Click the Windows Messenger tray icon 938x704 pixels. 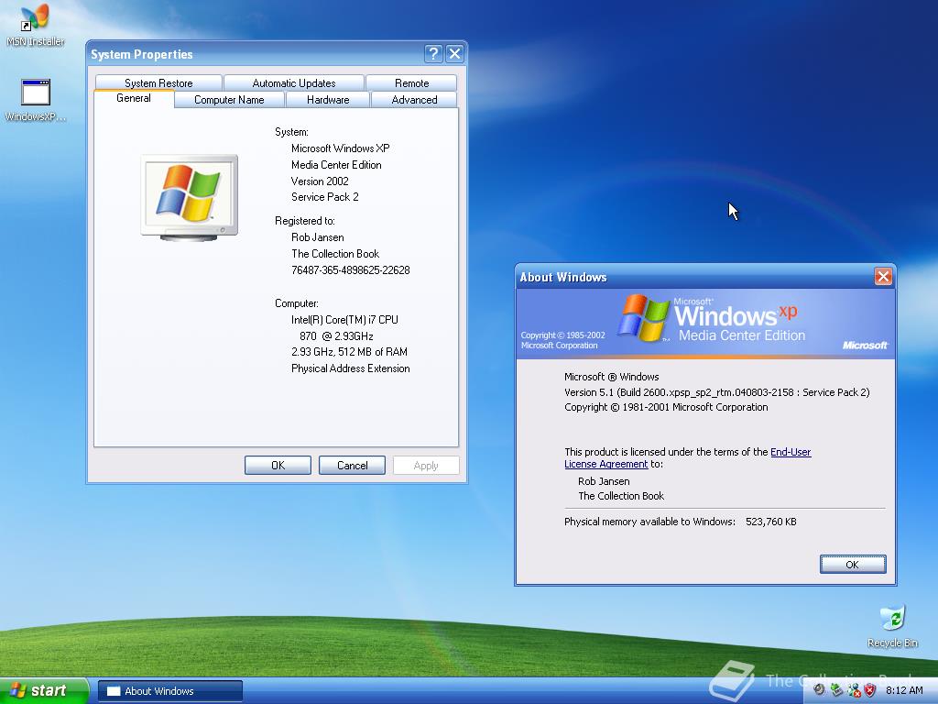coord(854,690)
